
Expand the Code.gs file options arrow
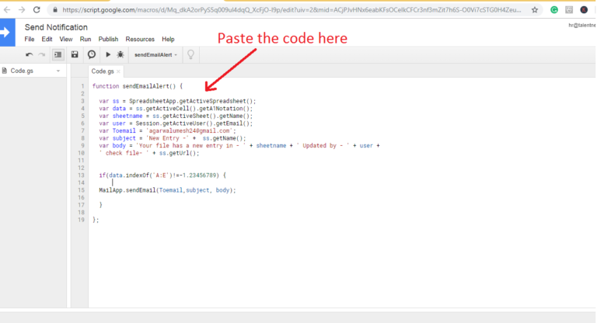tap(58, 71)
